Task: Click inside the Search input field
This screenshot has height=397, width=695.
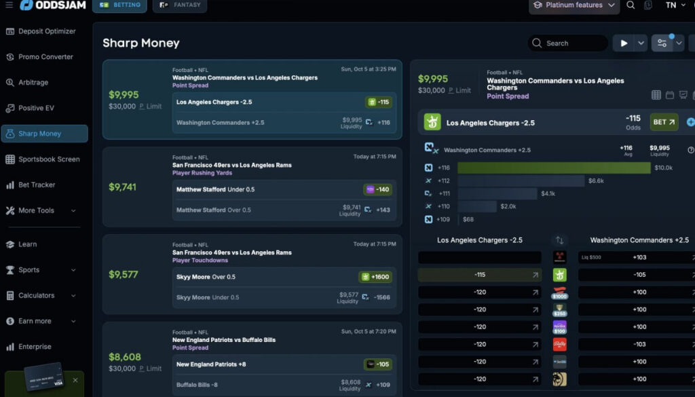Action: 574,43
